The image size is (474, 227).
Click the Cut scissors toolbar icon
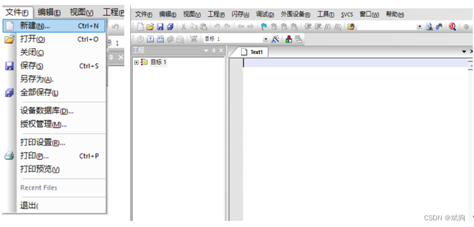pyautogui.click(x=183, y=27)
